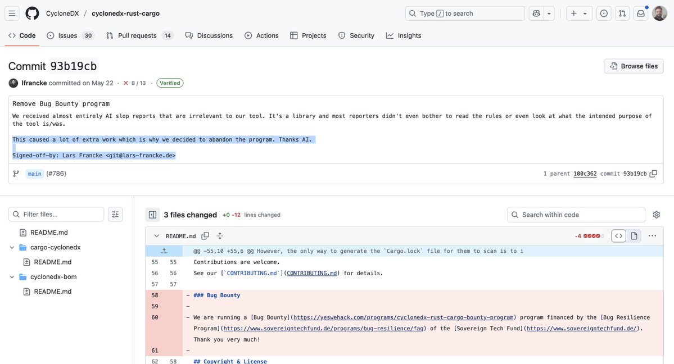This screenshot has width=674, height=364.
Task: Open the user profile avatar menu
Action: [x=660, y=13]
